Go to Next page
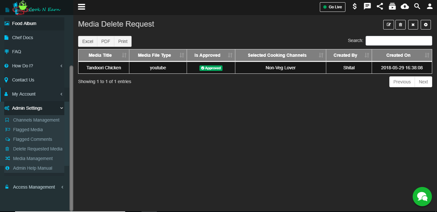437x212 pixels. click(423, 82)
